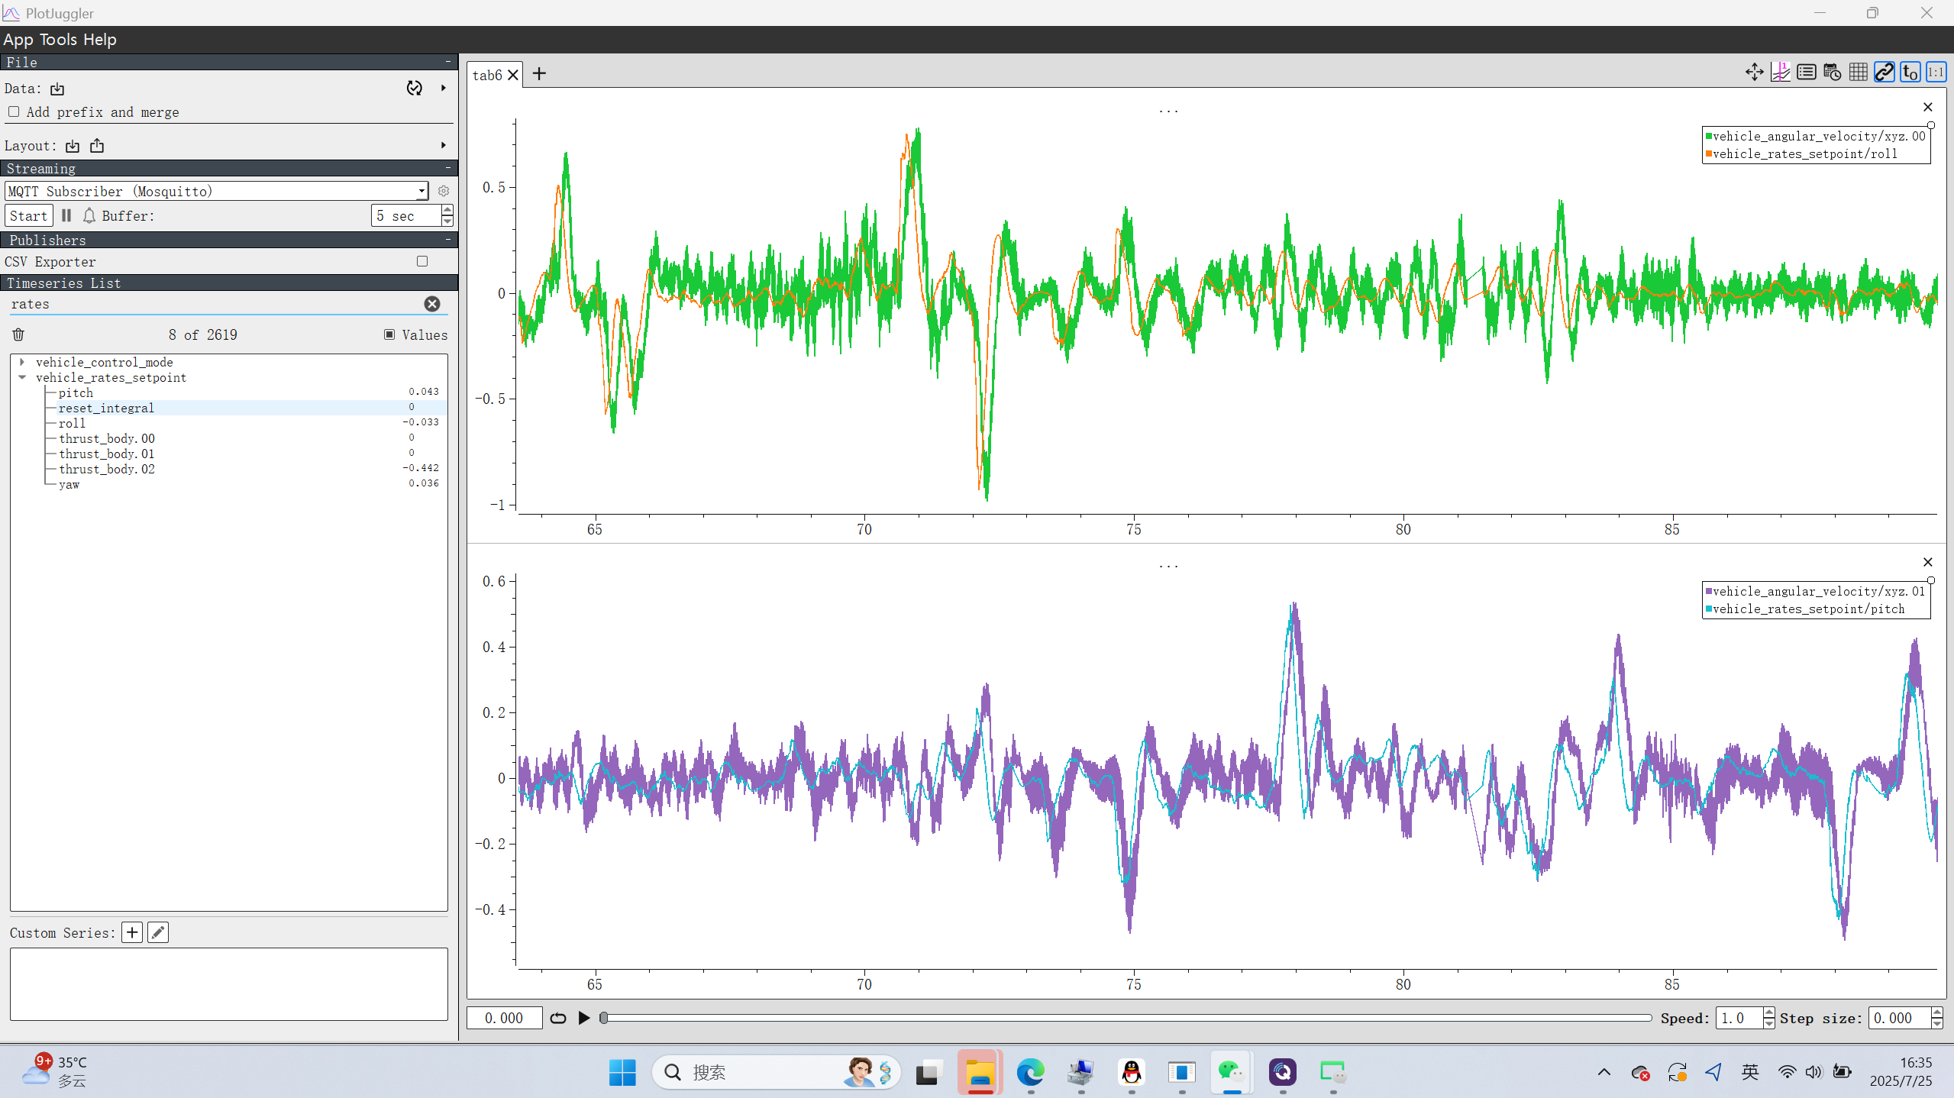1954x1098 pixels.
Task: Increase buffer size with up arrow
Action: [447, 211]
